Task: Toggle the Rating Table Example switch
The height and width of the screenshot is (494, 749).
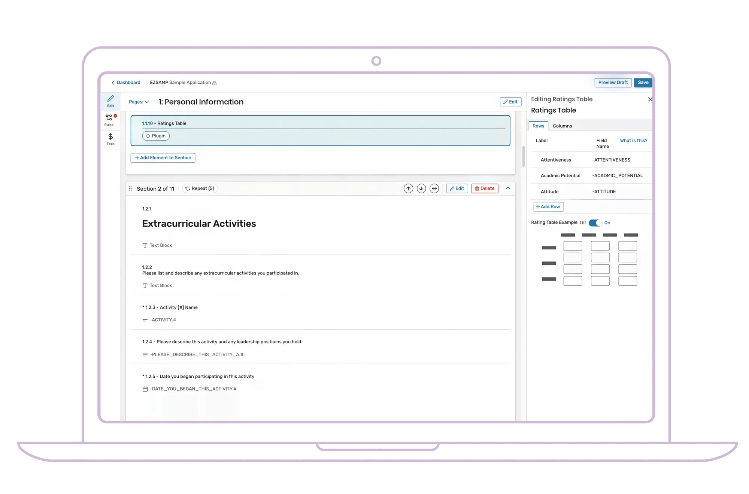Action: 595,223
